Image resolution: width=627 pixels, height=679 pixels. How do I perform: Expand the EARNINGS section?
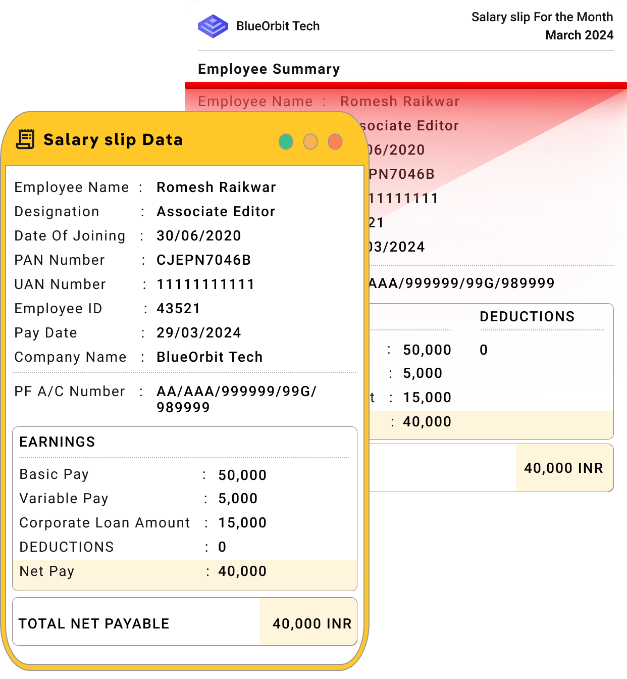click(57, 441)
